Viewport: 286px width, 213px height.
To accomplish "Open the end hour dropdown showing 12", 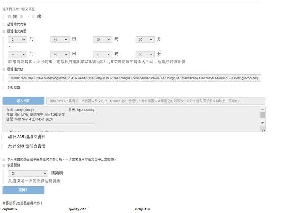I will tap(103, 52).
